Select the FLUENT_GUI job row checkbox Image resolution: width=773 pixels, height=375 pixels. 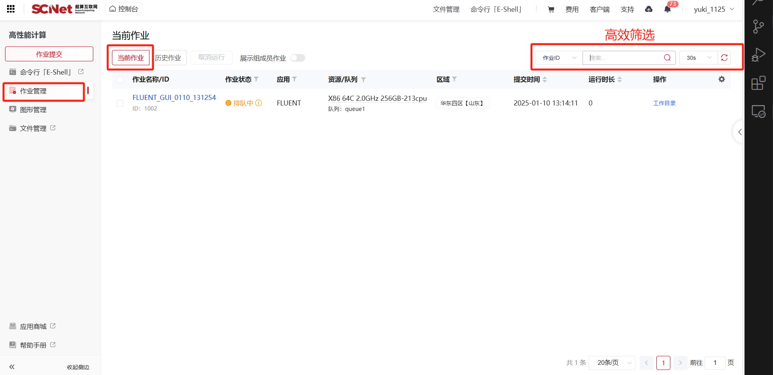pyautogui.click(x=120, y=103)
